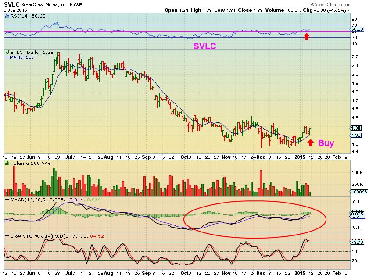Select the Volume 100.9K header value
369x278 pixels.
click(283, 10)
